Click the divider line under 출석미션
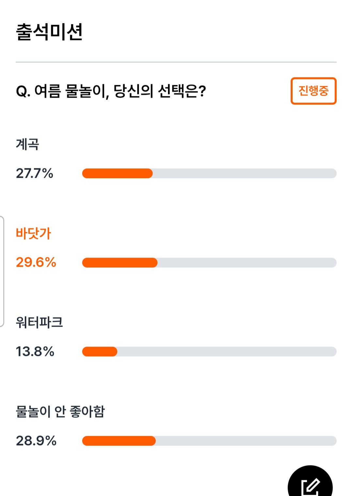Image resolution: width=352 pixels, height=496 pixels. pos(176,62)
